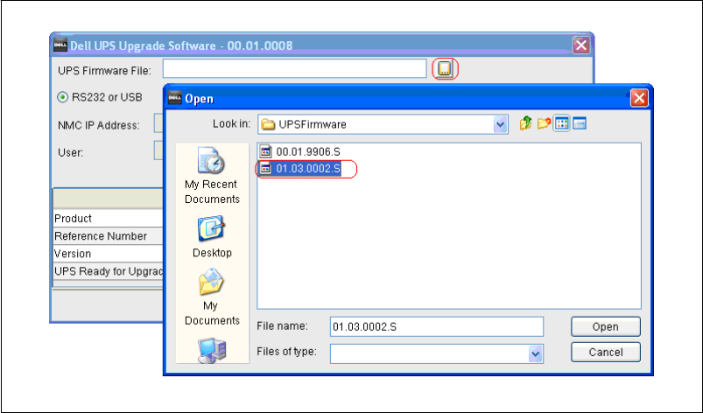Viewport: 703px width, 413px height.
Task: Open the My Computer shortcut icon
Action: [x=212, y=350]
